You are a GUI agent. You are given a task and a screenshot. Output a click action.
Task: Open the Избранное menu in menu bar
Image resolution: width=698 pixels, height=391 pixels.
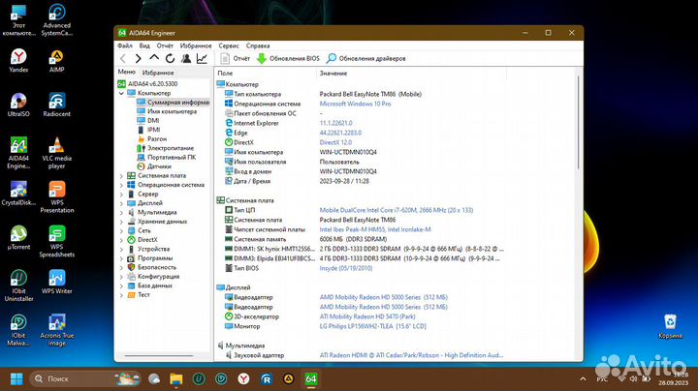[x=196, y=45]
